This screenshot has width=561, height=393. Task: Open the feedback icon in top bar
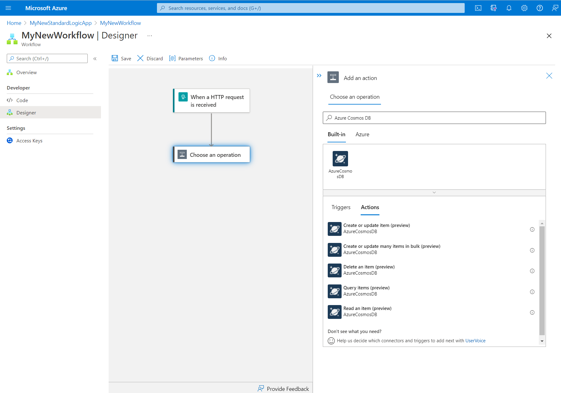pos(555,8)
